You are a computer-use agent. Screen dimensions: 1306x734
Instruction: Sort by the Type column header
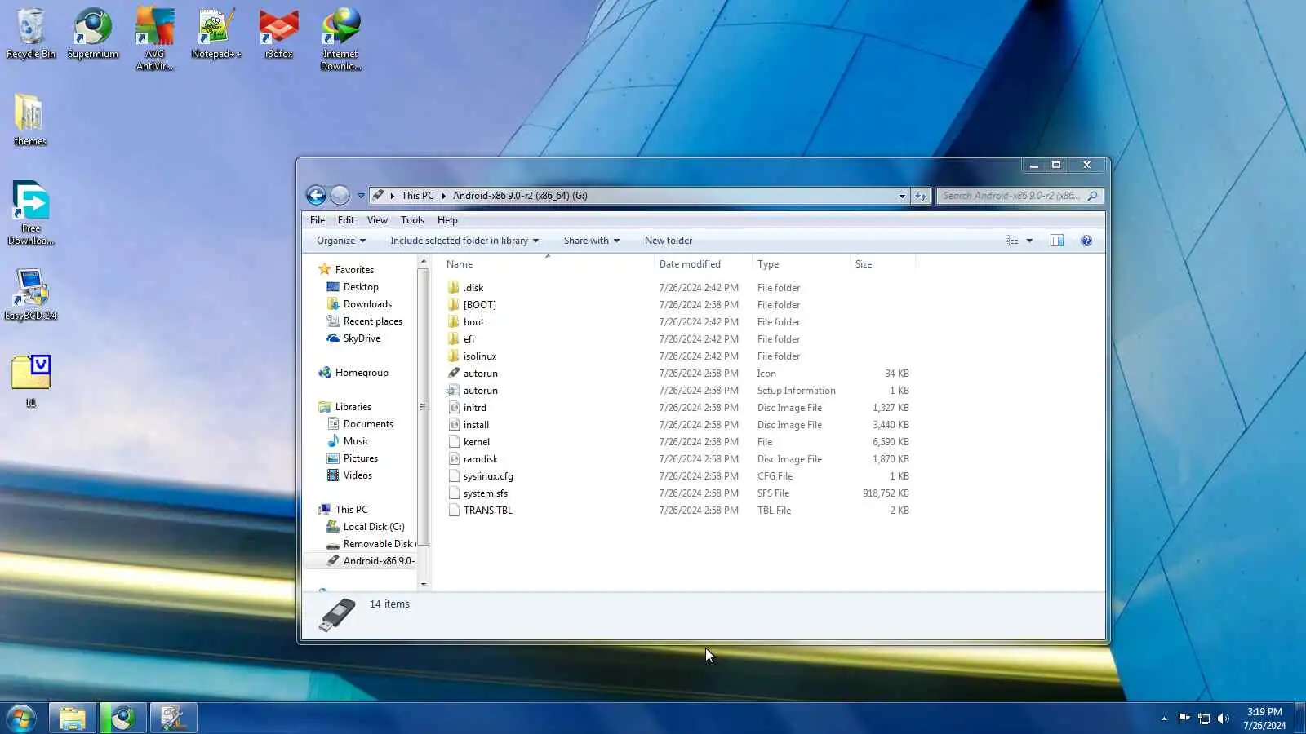pos(801,264)
